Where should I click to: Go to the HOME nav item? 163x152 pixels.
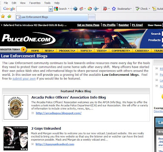click(x=35, y=51)
